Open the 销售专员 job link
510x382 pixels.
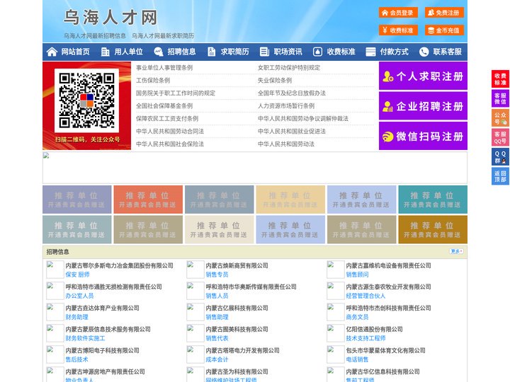[x=217, y=274]
